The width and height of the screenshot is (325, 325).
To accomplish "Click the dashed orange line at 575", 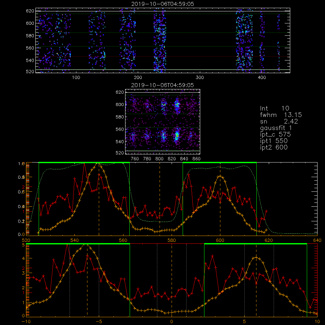I will coord(160,199).
